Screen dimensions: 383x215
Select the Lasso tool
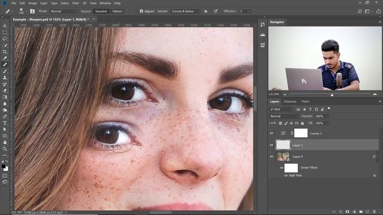point(5,39)
